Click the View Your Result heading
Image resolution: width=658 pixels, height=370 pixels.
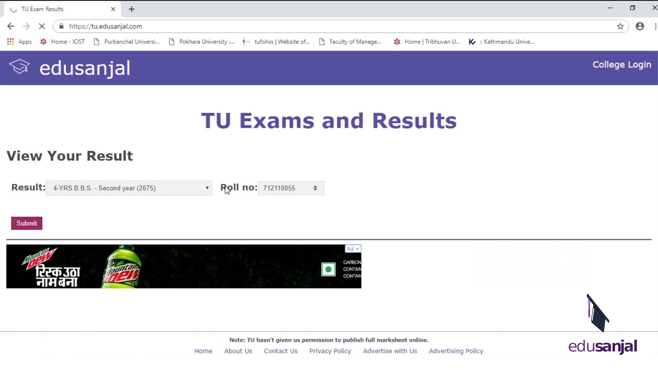[70, 156]
